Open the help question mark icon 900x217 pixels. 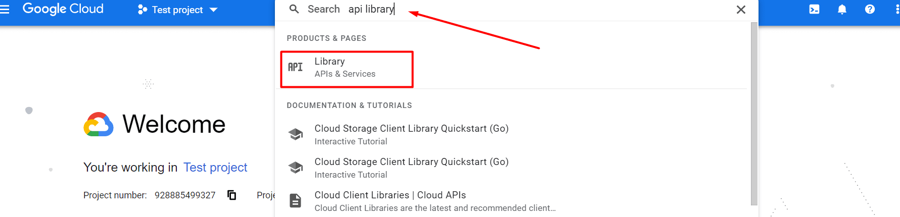[x=870, y=9]
